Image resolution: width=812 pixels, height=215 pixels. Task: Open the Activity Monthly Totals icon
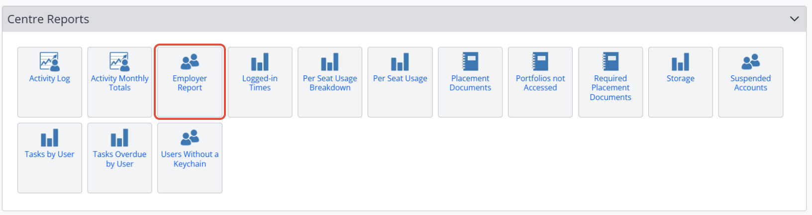tap(119, 62)
